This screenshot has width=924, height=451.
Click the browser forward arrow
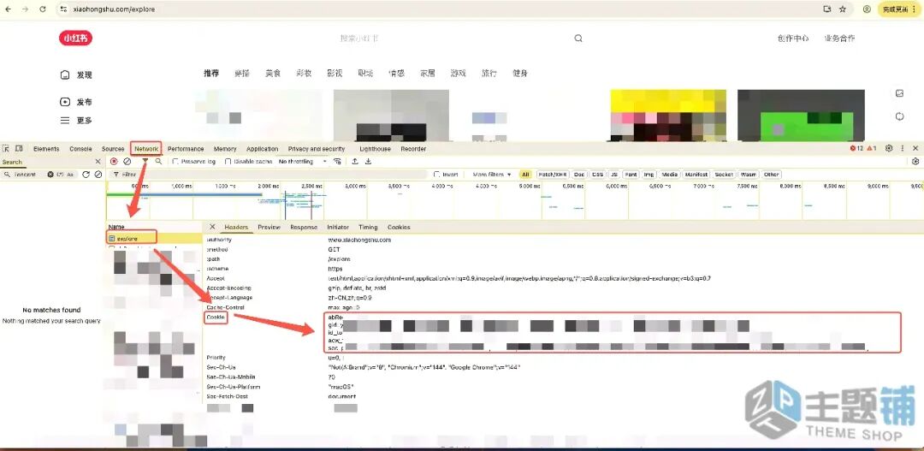click(25, 9)
